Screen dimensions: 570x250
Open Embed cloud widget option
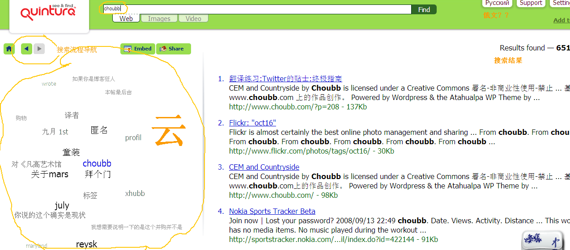pyautogui.click(x=138, y=49)
